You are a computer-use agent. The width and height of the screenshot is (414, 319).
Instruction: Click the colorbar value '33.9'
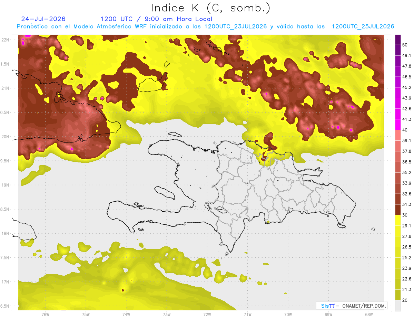406,183
